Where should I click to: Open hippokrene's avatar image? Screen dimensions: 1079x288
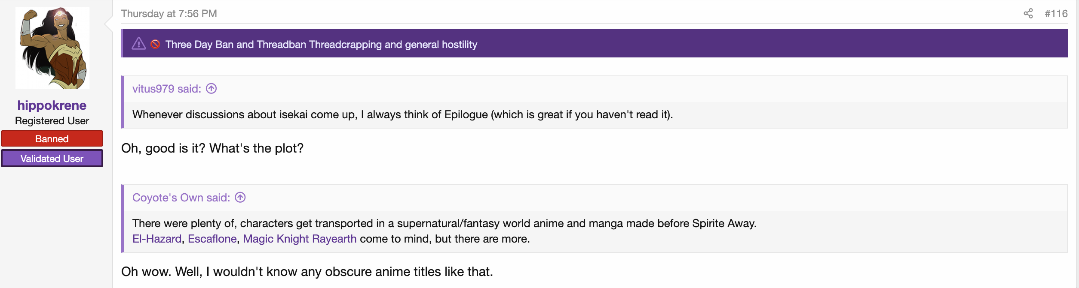(52, 48)
